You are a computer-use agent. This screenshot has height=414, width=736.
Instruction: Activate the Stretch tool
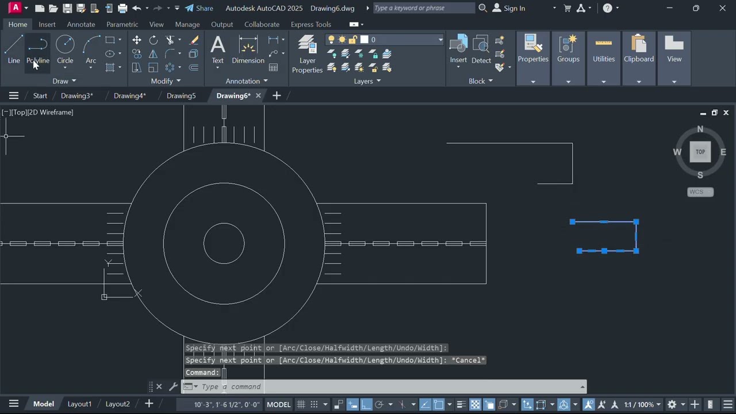[137, 67]
